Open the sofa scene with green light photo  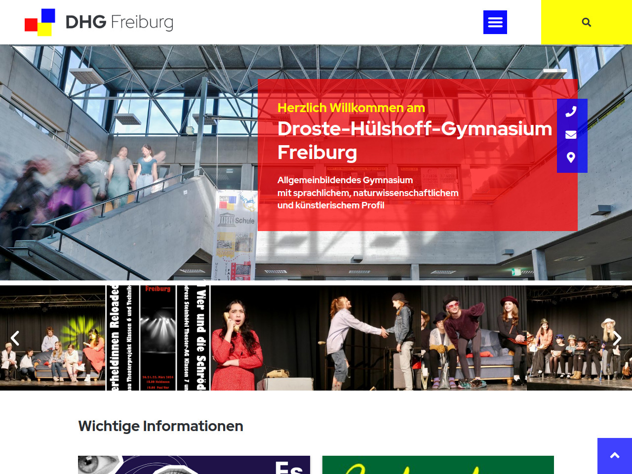(x=52, y=338)
